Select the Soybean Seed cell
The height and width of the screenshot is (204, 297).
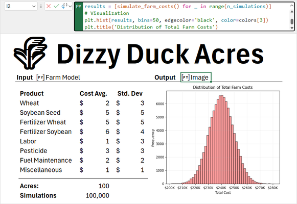coord(40,113)
